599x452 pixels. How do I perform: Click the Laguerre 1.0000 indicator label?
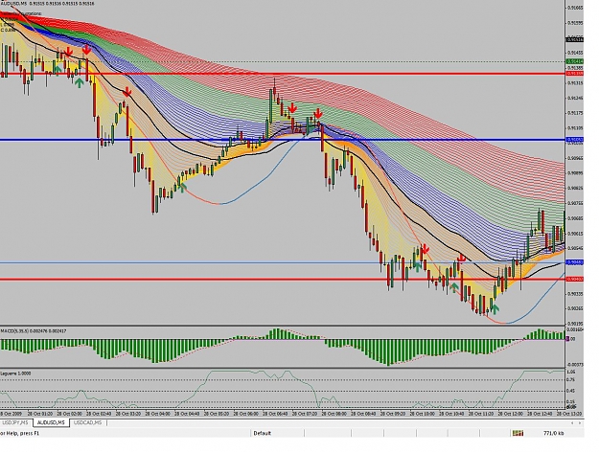(x=15, y=373)
